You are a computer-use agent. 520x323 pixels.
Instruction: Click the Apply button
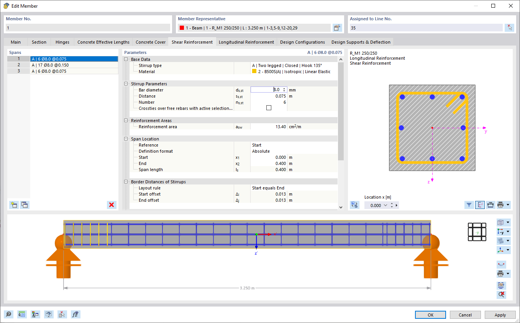point(500,315)
